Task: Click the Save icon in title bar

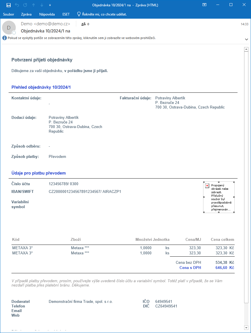Action: pos(9,5)
